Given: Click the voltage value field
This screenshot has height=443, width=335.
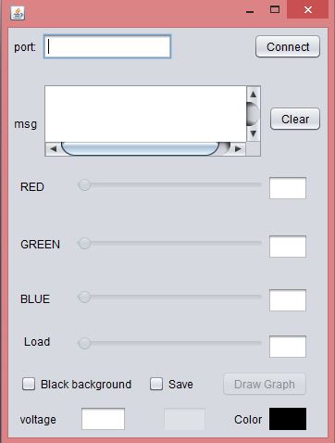Looking at the screenshot, I should [103, 419].
